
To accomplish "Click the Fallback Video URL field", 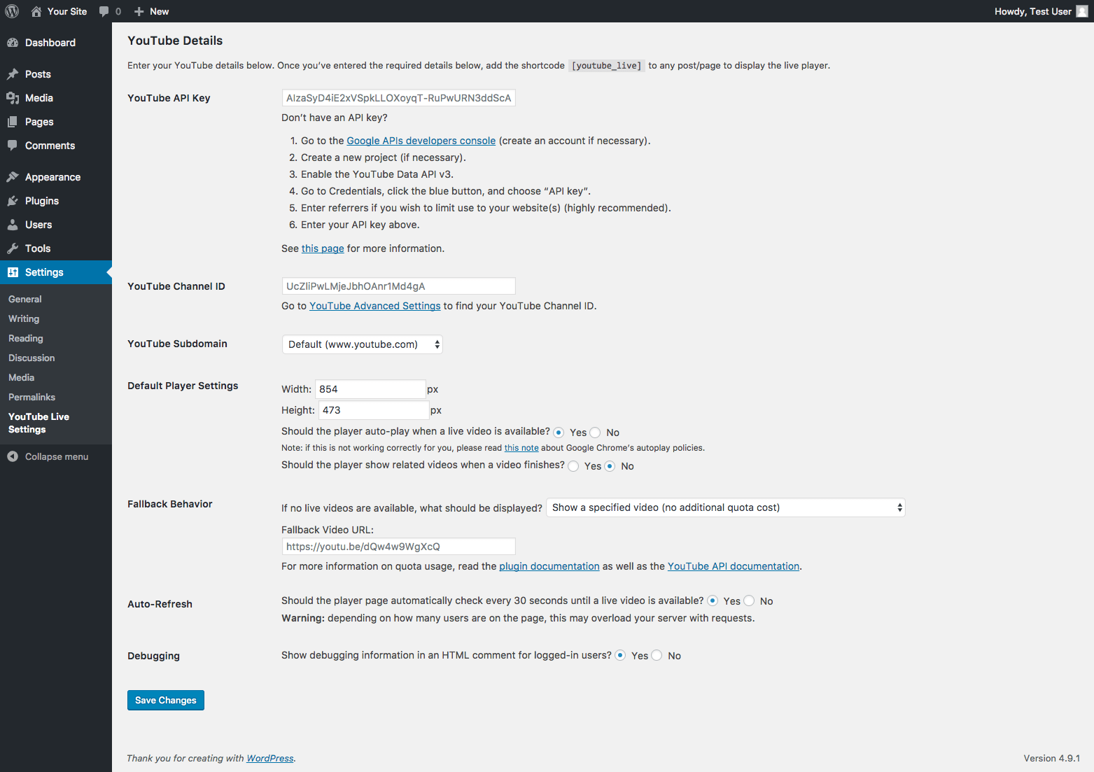I will 398,547.
